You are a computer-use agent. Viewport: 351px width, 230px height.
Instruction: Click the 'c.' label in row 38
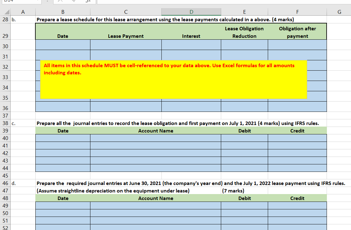13,123
